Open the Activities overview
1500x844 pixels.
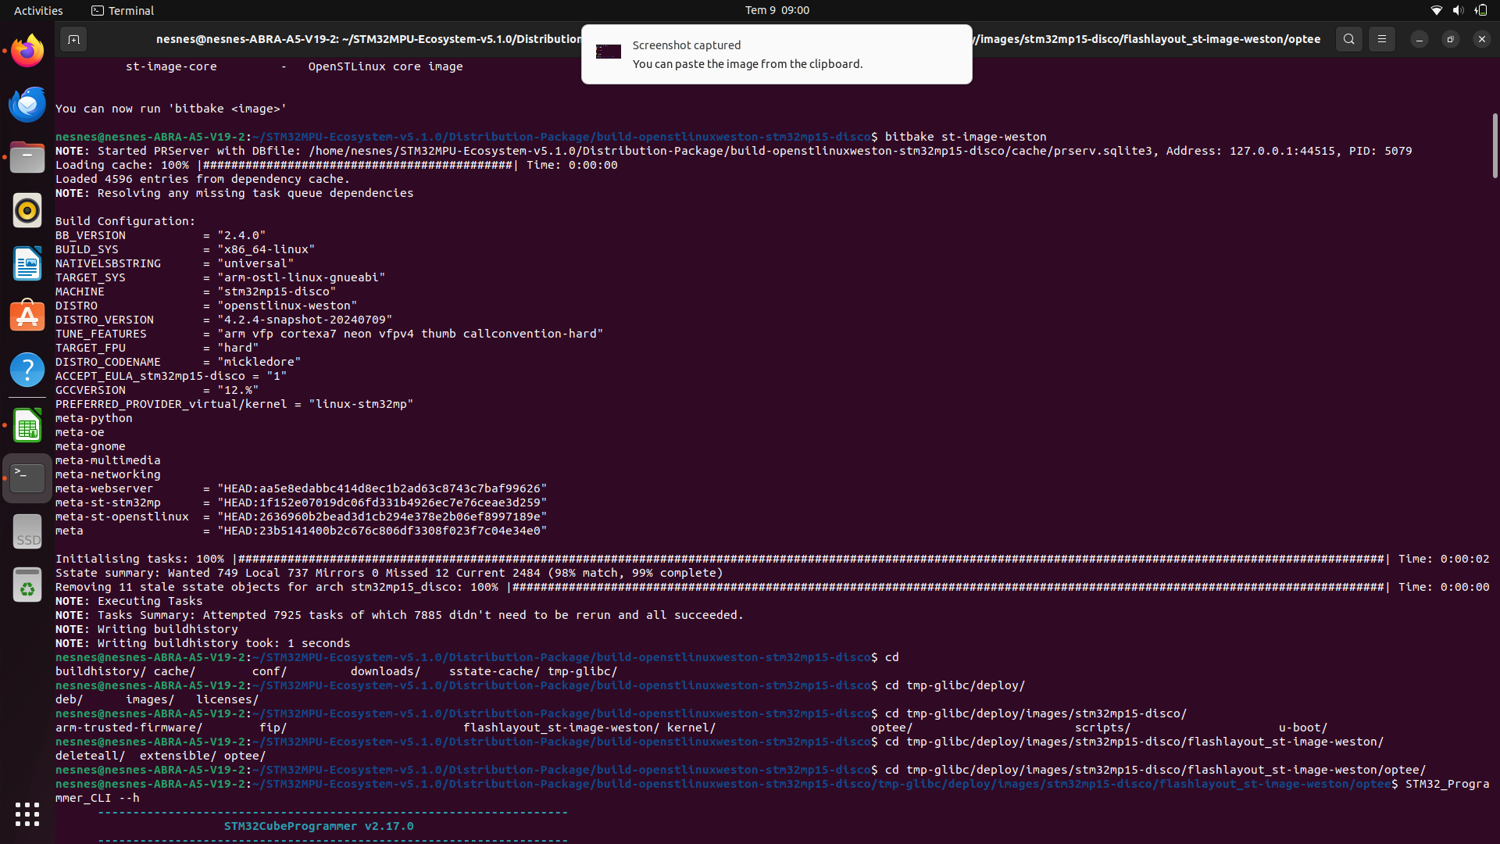38,10
